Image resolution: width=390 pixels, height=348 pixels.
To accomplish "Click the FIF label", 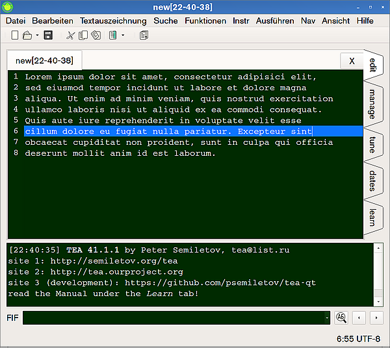I will 13,317.
